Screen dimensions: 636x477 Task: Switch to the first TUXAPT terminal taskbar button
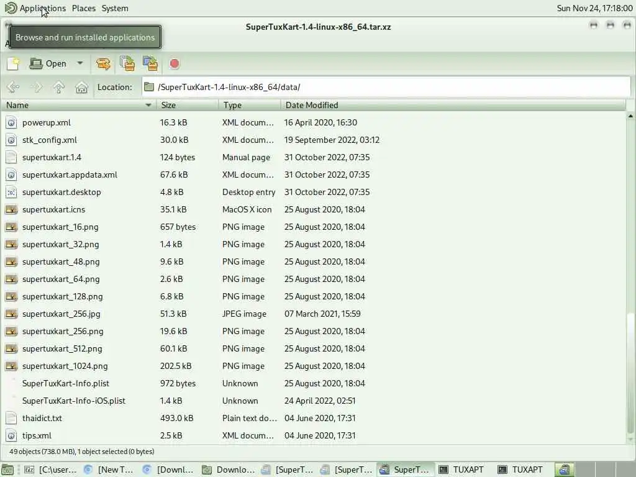[461, 470]
